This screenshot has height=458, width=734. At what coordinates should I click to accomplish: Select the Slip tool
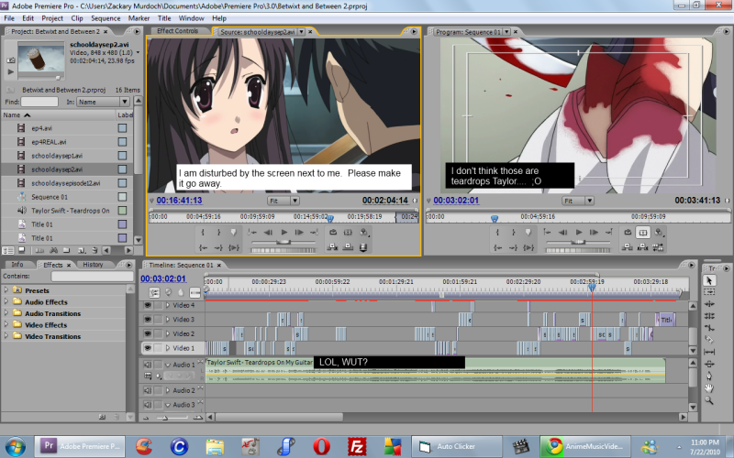(708, 352)
